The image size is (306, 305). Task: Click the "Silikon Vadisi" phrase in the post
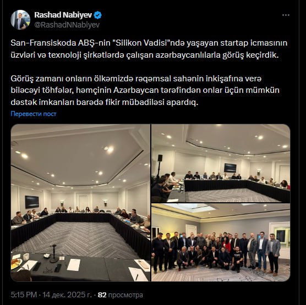click(x=141, y=43)
